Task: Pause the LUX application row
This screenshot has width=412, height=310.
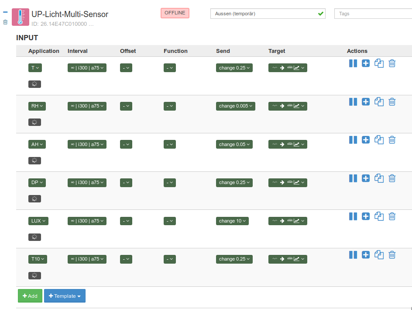Action: 353,216
